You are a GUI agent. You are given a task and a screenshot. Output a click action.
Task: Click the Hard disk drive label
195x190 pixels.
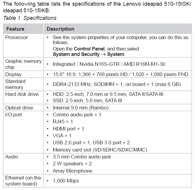click(x=22, y=94)
